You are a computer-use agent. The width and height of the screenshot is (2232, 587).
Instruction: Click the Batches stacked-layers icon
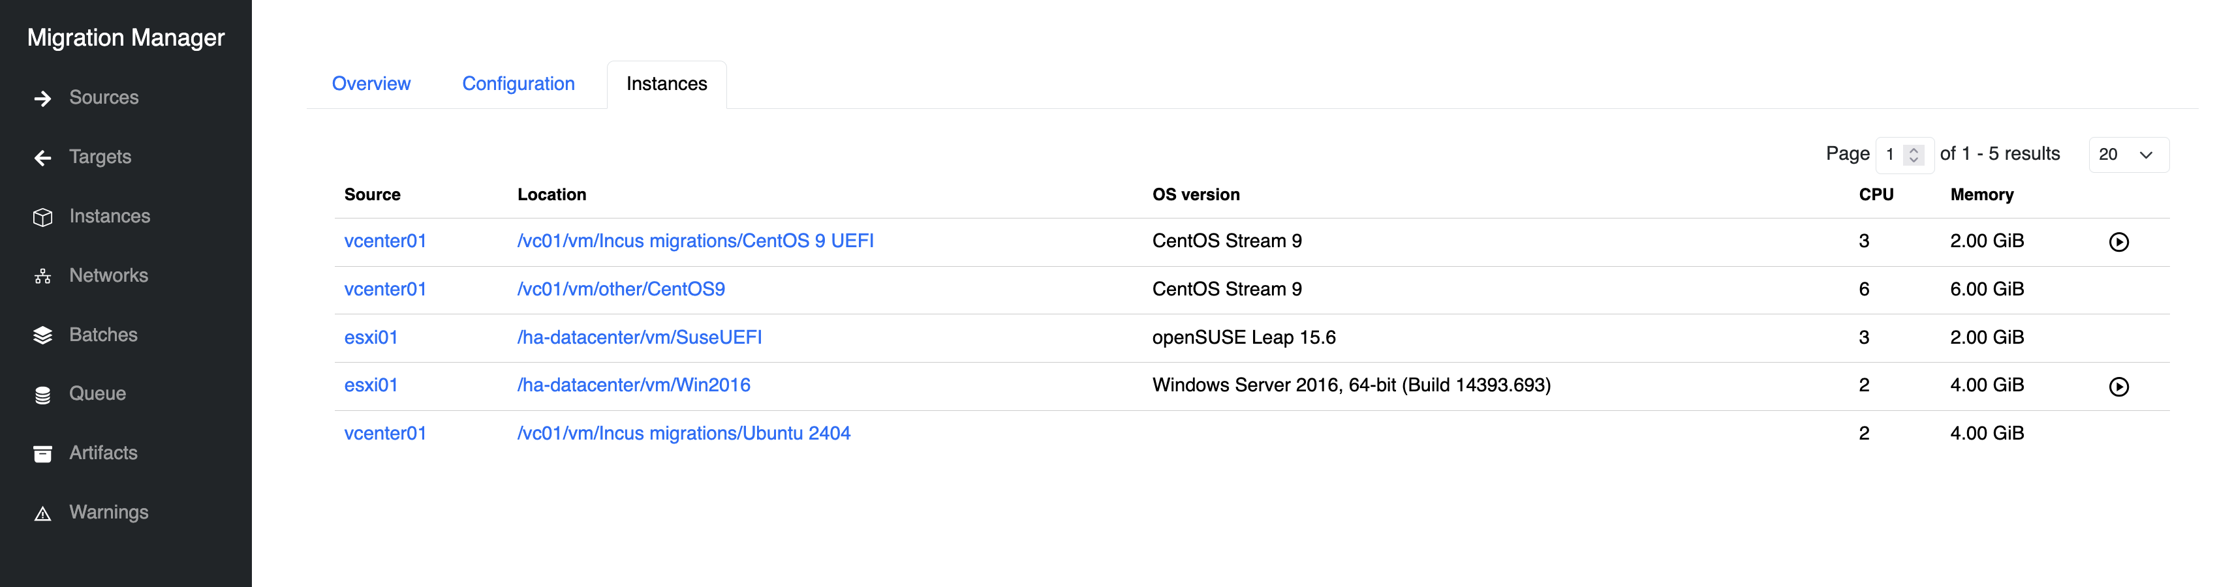(x=42, y=336)
